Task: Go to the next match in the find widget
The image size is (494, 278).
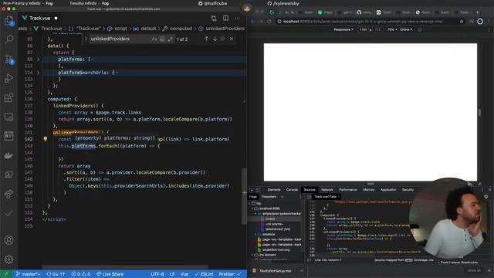Action: [x=215, y=39]
